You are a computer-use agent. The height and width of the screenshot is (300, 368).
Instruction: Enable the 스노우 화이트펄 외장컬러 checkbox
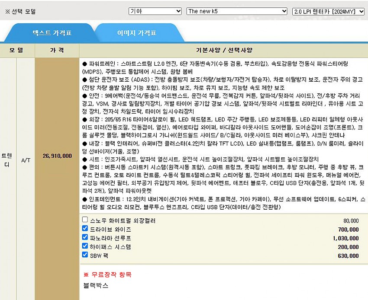(85, 220)
